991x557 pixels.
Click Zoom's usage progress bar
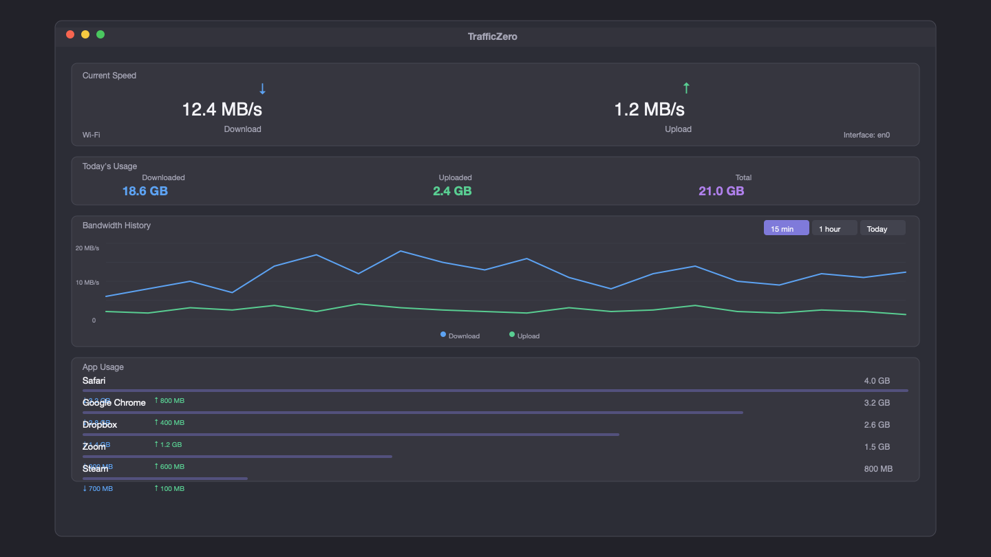point(237,457)
